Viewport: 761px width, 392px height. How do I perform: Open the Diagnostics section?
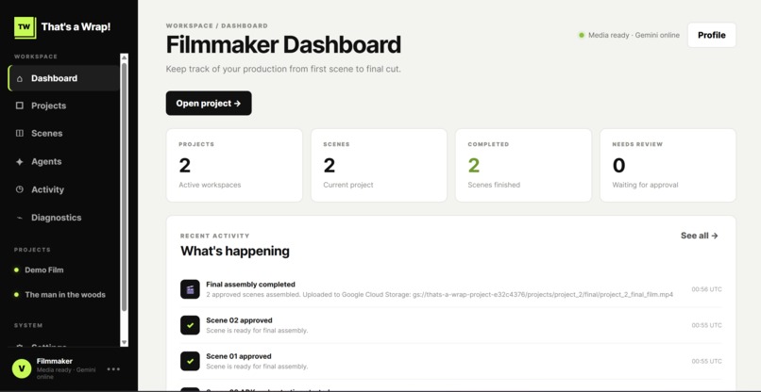point(63,218)
